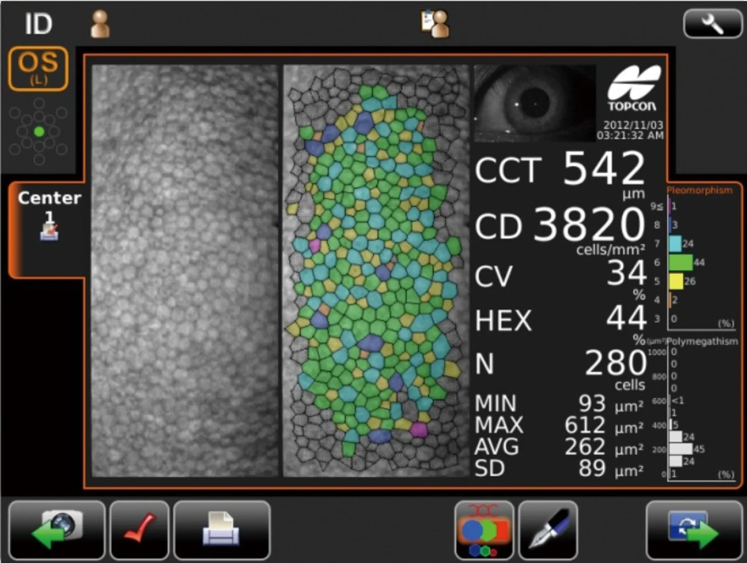This screenshot has width=747, height=563.
Task: Go back to capture with camera arrow
Action: [x=57, y=530]
